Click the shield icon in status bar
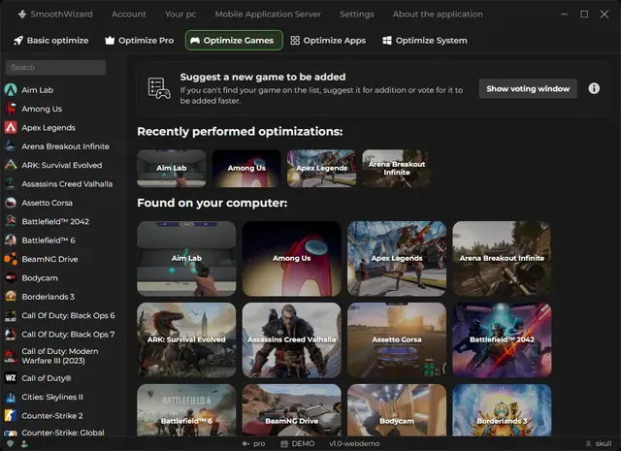 (11, 444)
